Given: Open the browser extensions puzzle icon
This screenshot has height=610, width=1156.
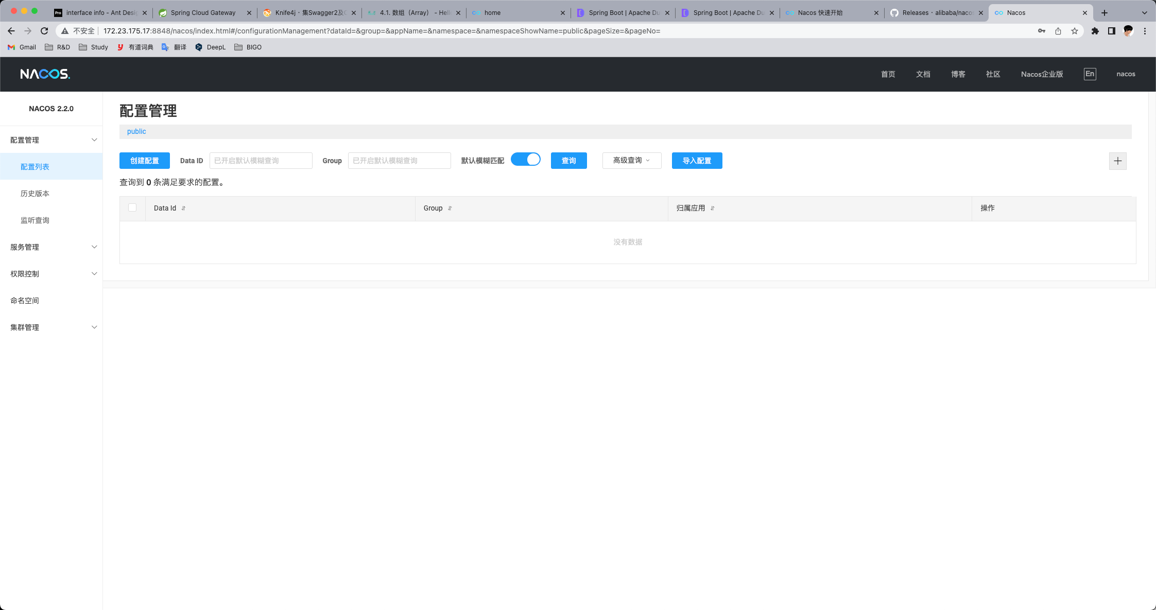Looking at the screenshot, I should point(1095,31).
